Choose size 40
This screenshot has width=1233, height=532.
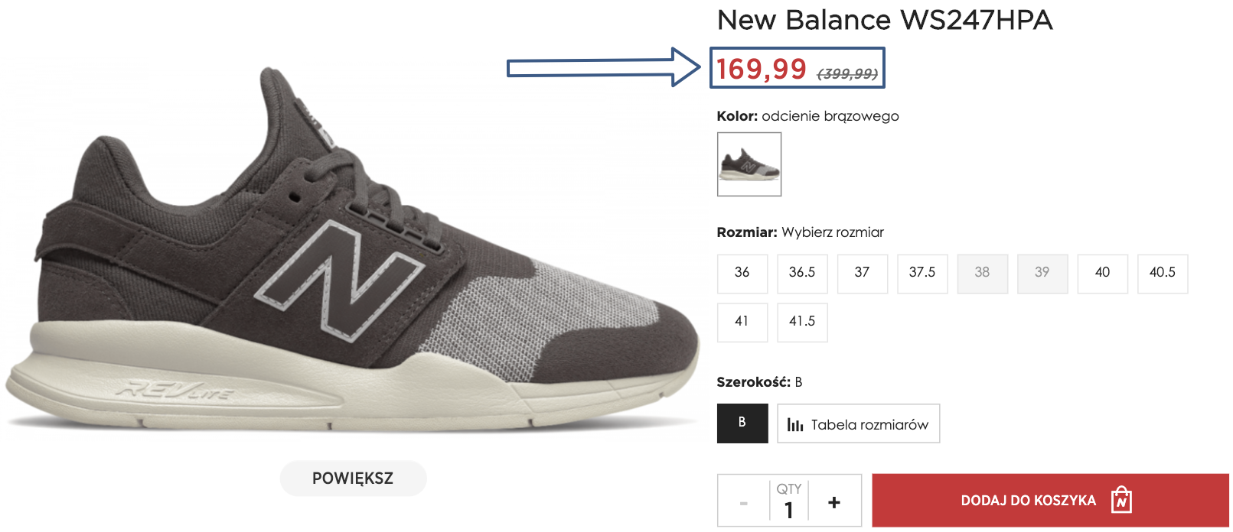(x=1102, y=273)
